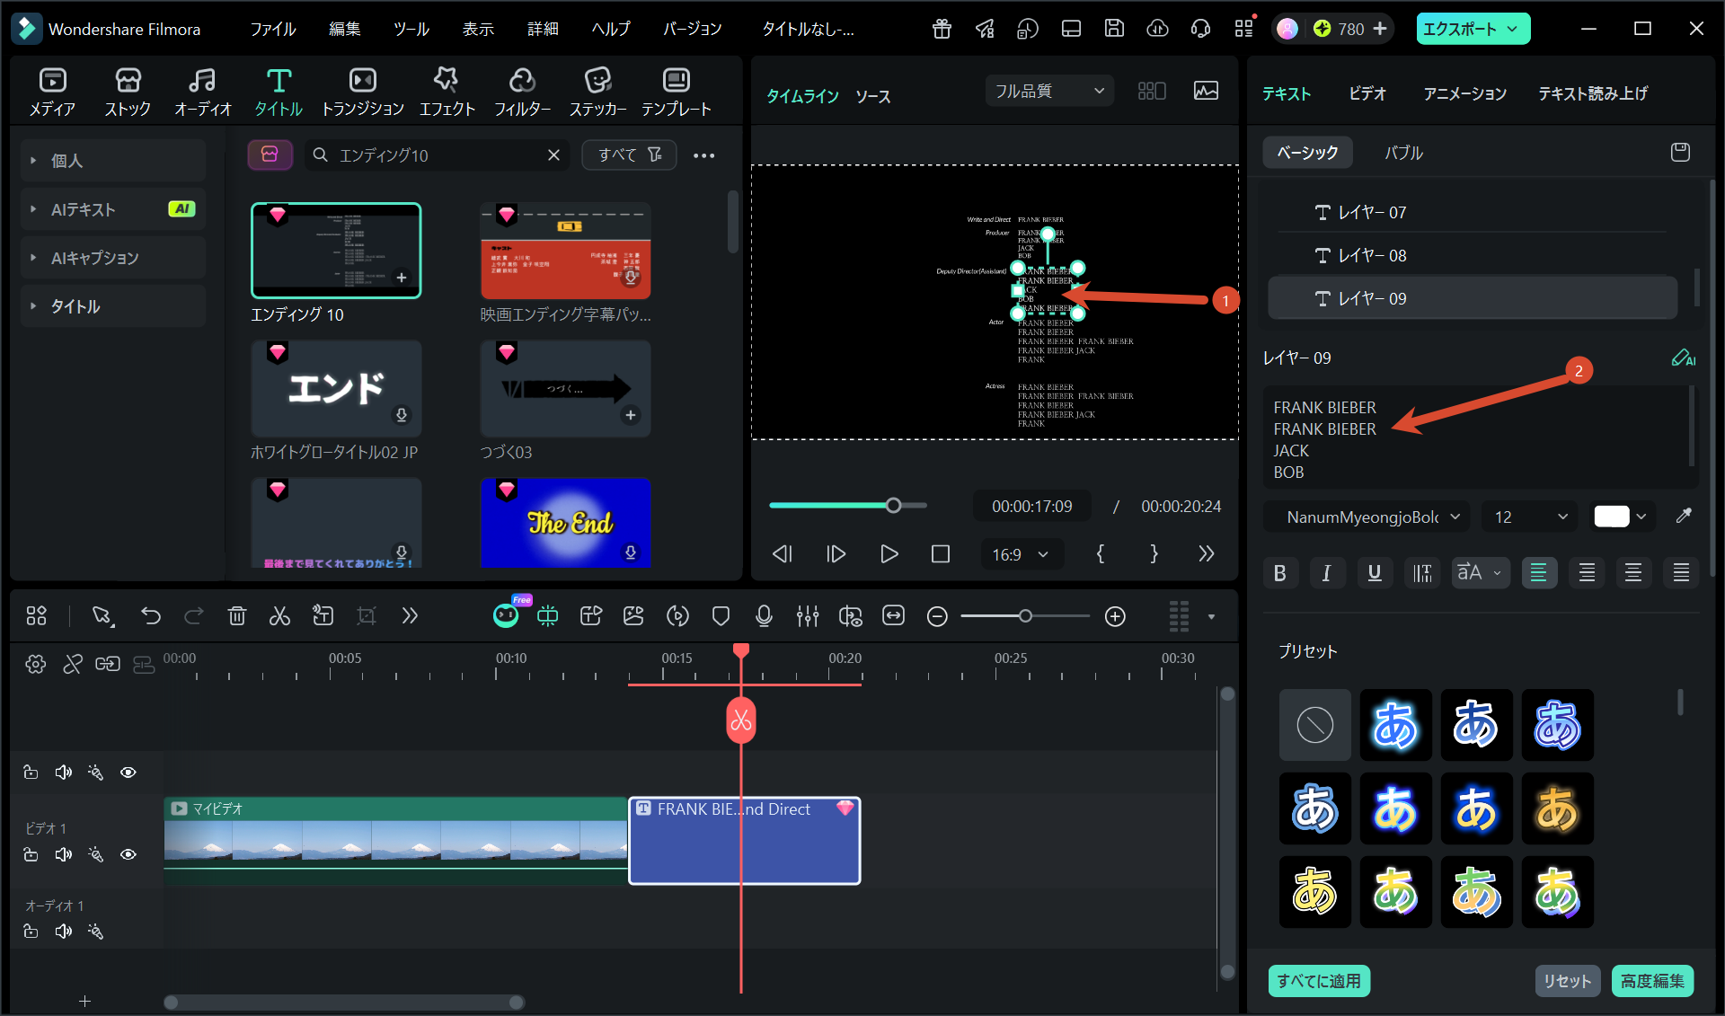Toggle underline text formatting
The image size is (1725, 1016).
click(x=1375, y=573)
